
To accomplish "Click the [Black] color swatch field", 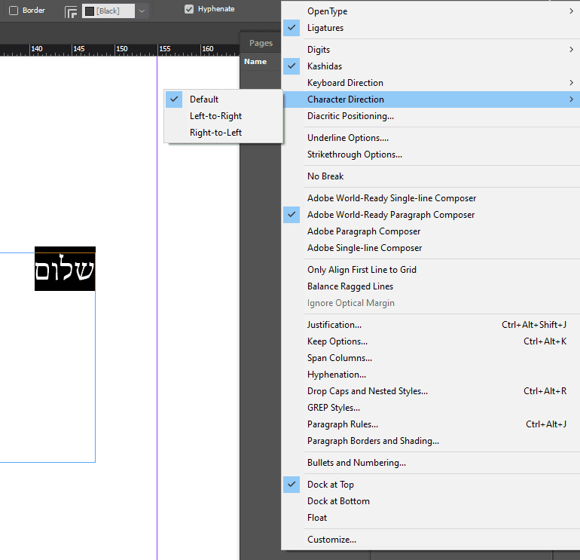I will point(108,11).
